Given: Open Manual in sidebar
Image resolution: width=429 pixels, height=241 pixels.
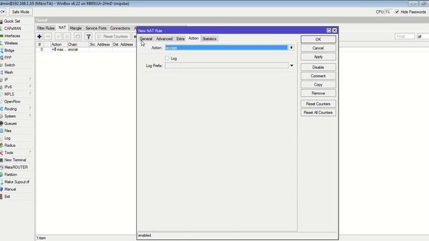Looking at the screenshot, I should click(10, 189).
